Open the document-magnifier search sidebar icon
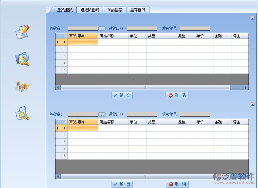This screenshot has height=188, width=258. (22, 113)
